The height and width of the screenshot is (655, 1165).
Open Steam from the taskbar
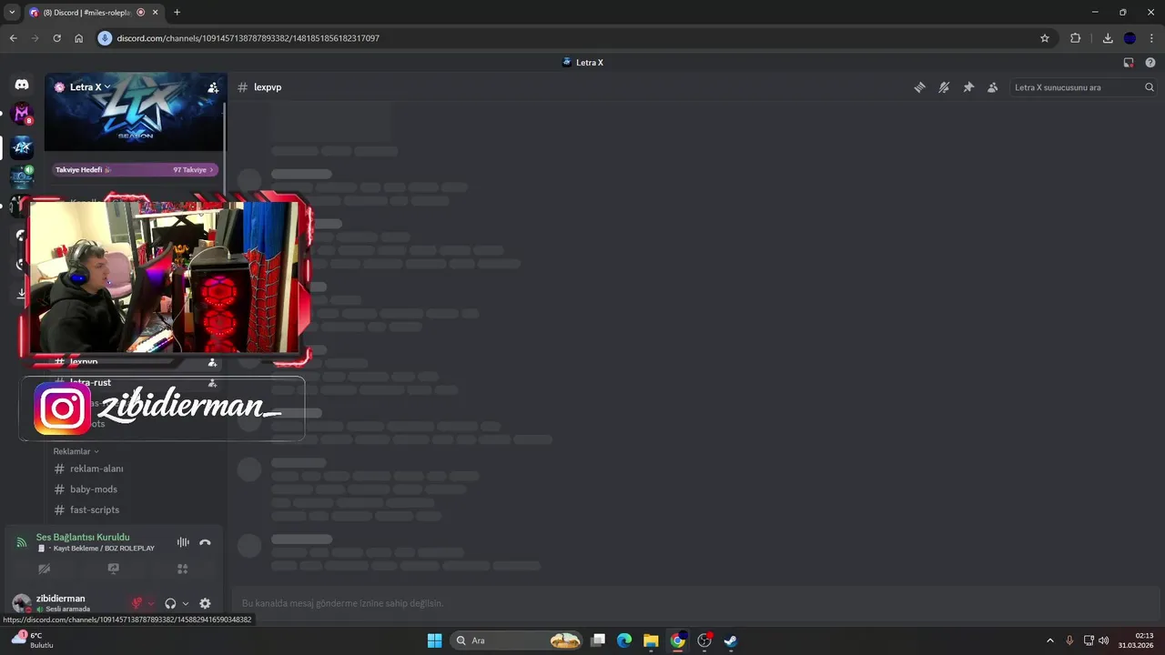(730, 640)
